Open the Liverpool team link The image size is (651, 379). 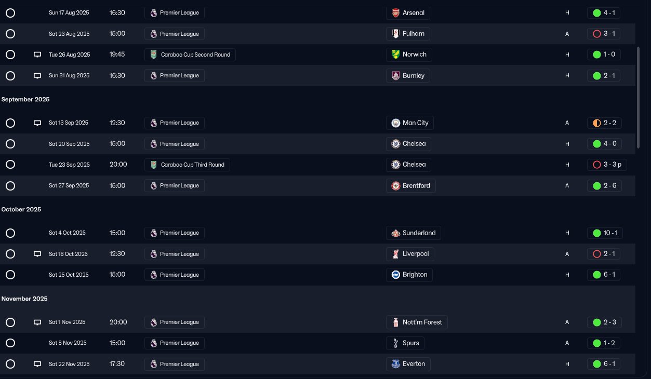(x=410, y=254)
